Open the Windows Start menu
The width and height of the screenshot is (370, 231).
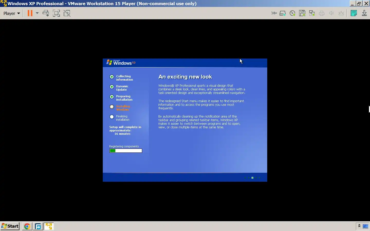pos(10,226)
